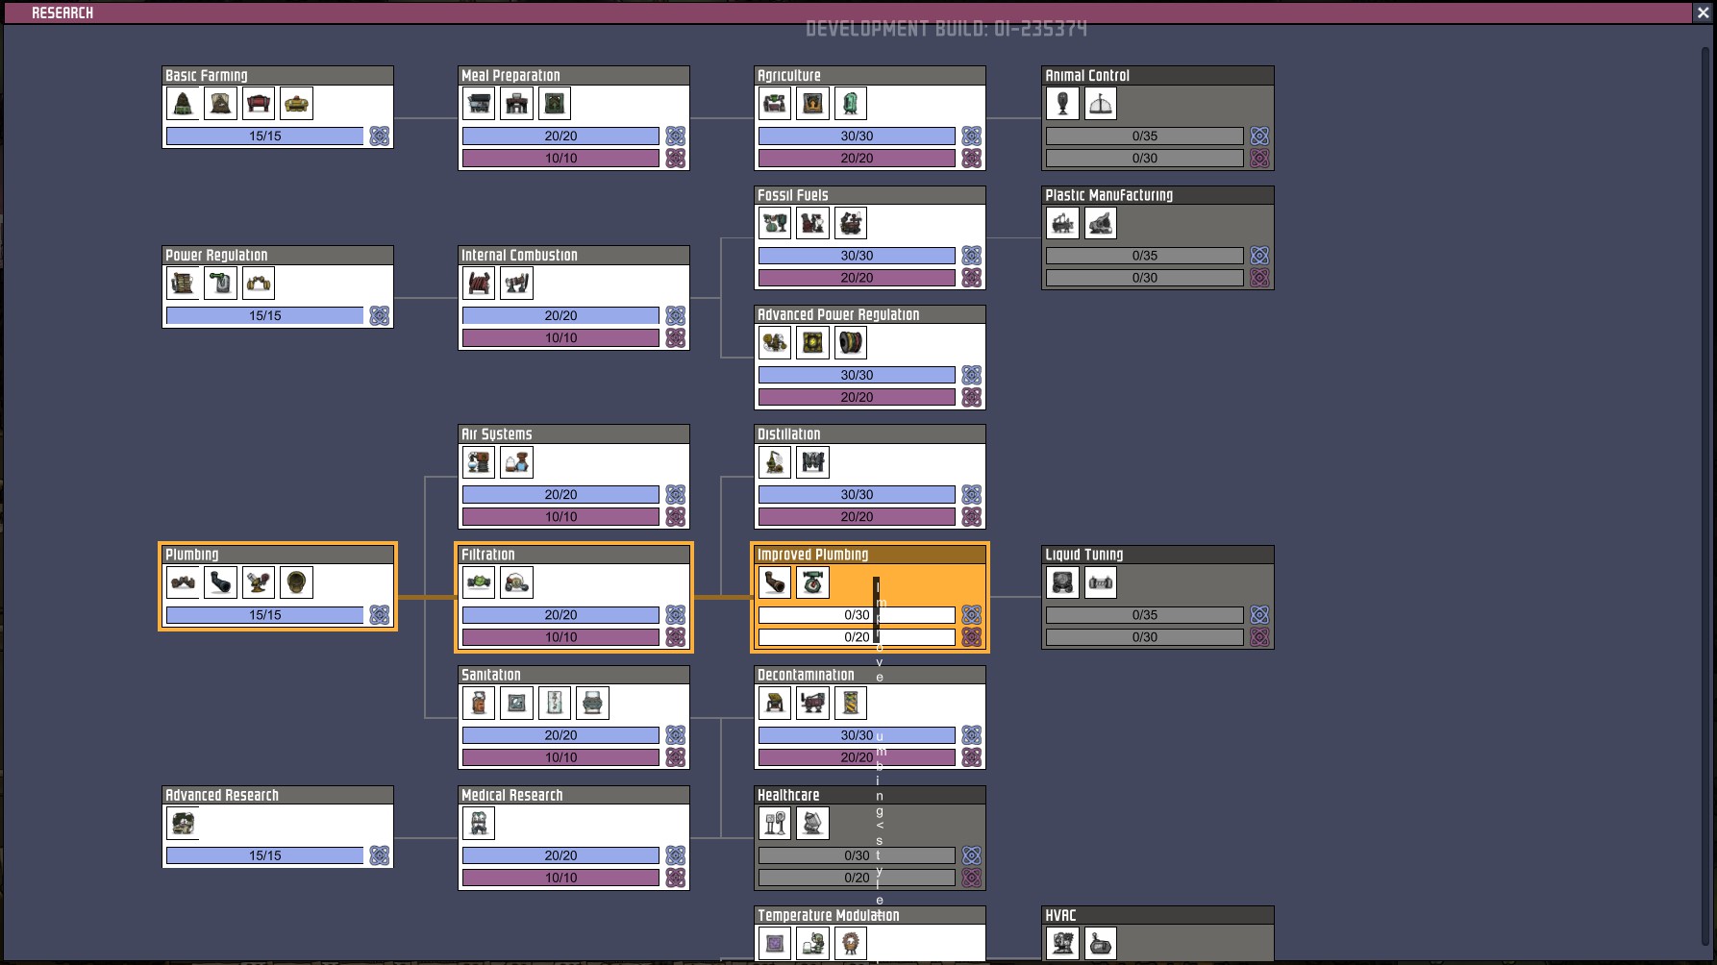Close the Research screen with the X

click(1705, 12)
